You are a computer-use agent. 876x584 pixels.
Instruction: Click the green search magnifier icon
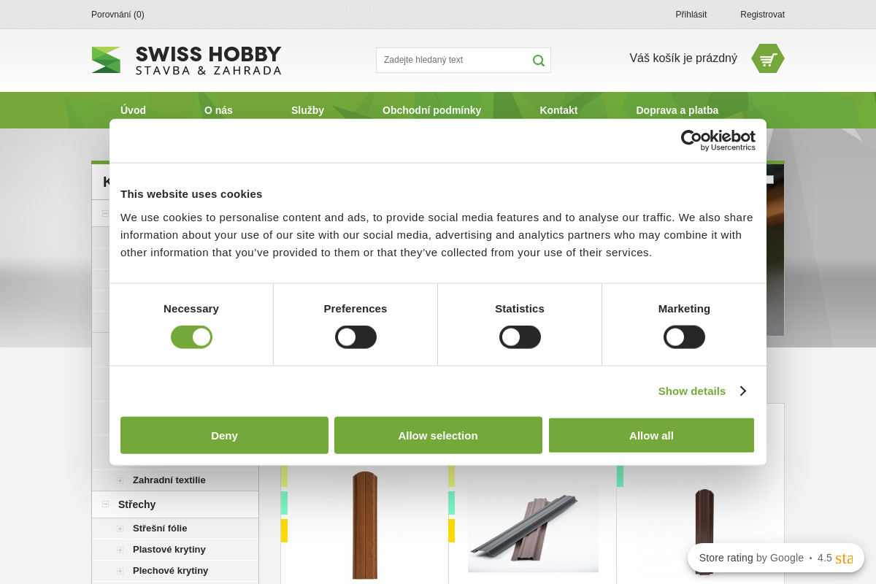[539, 60]
